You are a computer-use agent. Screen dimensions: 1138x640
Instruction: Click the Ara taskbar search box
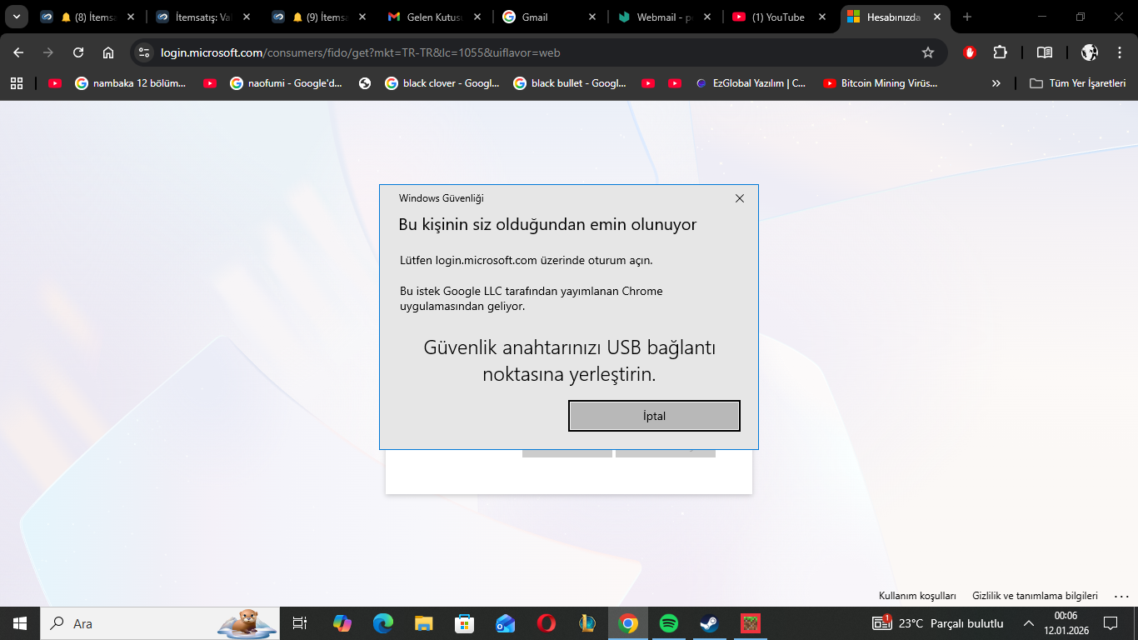(160, 623)
